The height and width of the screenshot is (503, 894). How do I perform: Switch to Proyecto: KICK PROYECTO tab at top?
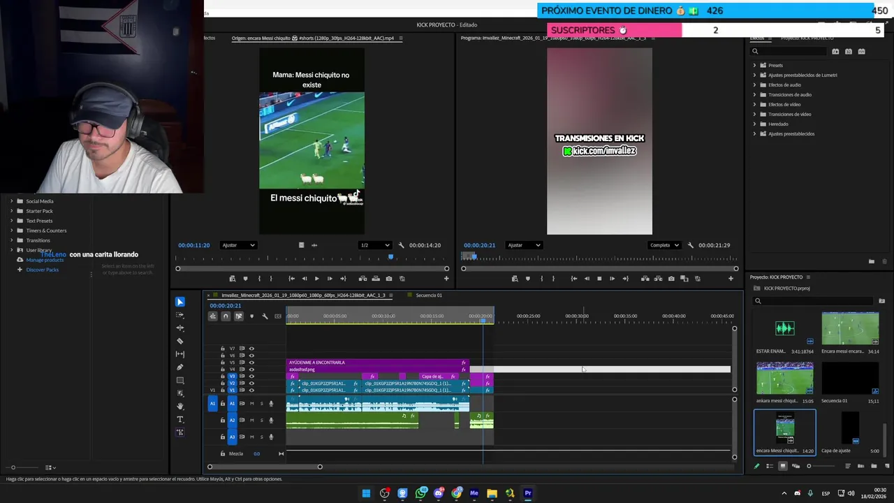click(x=807, y=38)
